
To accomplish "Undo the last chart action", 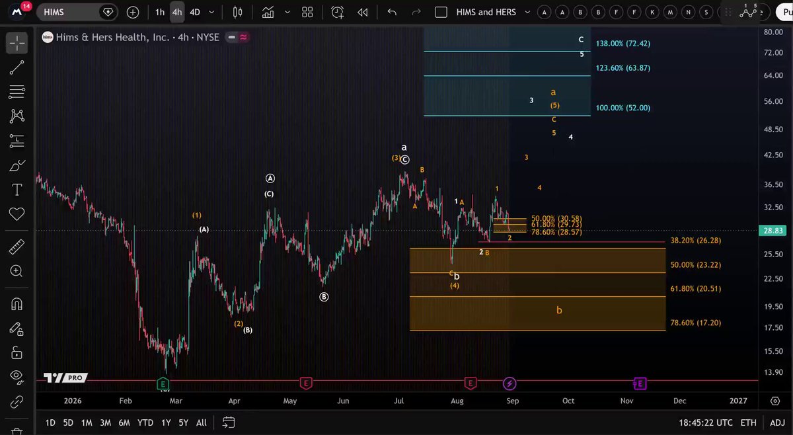I will [x=392, y=12].
